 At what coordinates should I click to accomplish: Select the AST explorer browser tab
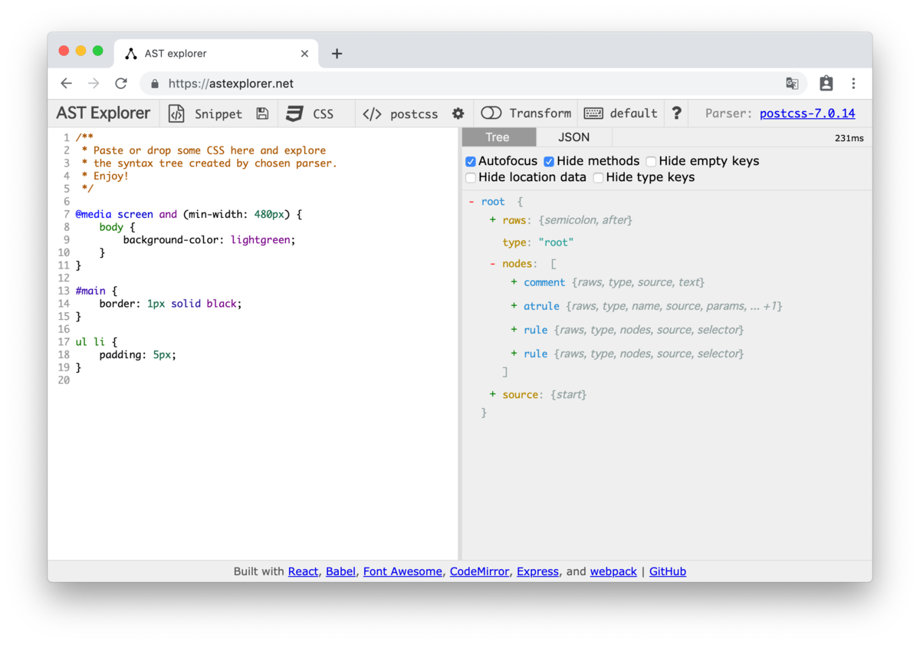point(217,54)
